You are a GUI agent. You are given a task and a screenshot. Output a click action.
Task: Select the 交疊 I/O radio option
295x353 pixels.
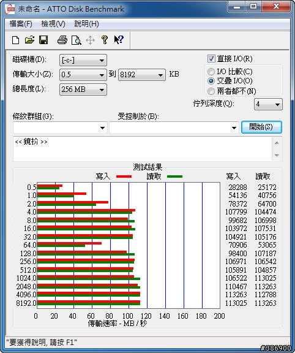pyautogui.click(x=211, y=81)
